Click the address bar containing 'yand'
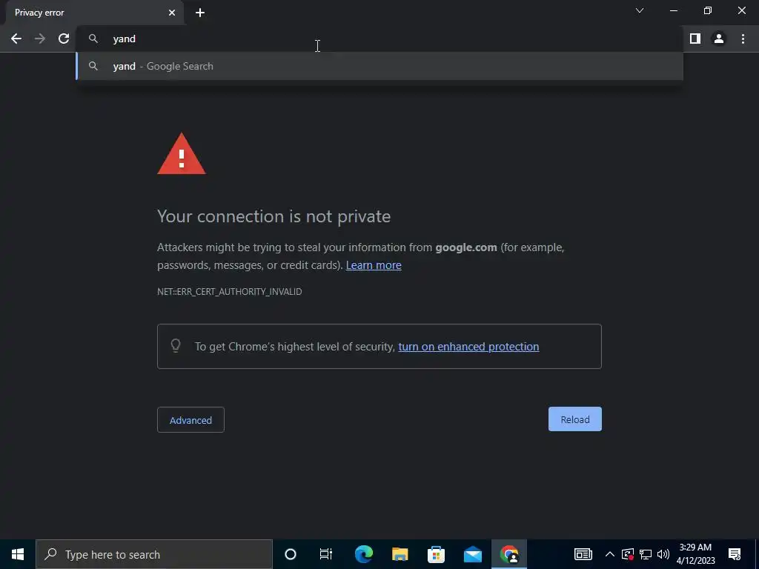 379,39
